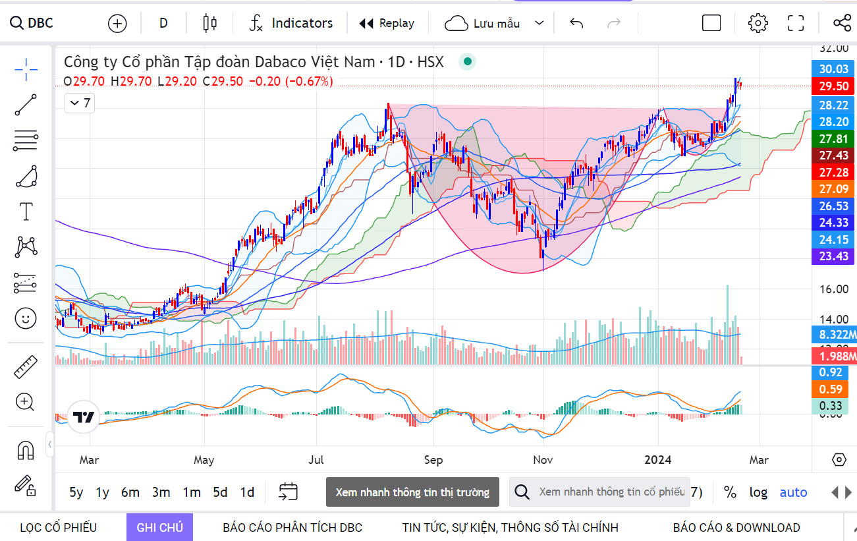Click the chart title Dabaco Việt Nam
857x541 pixels.
pos(254,62)
